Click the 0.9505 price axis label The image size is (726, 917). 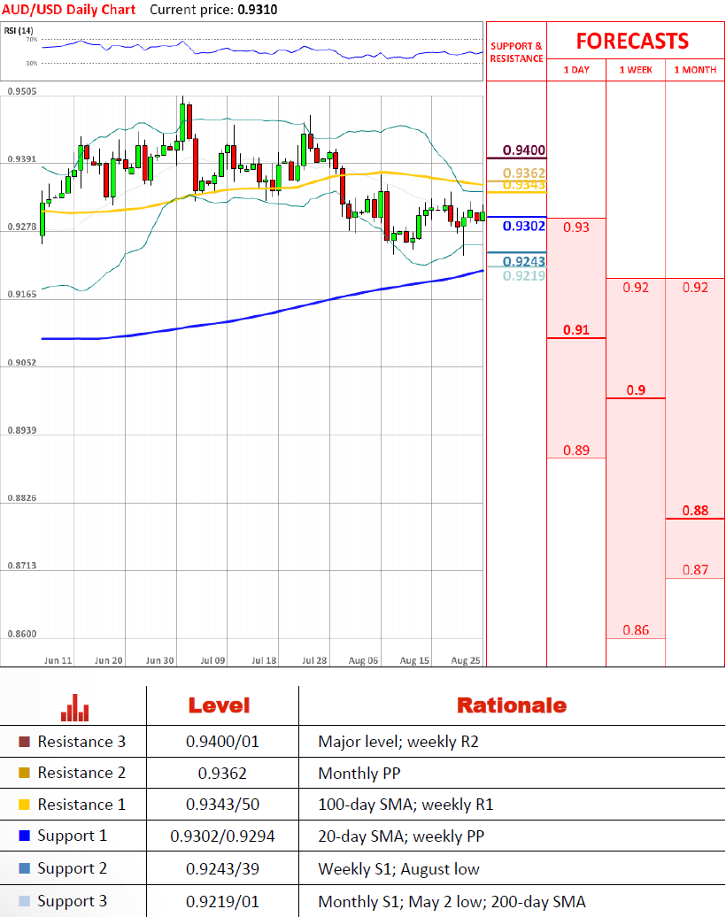coord(21,91)
